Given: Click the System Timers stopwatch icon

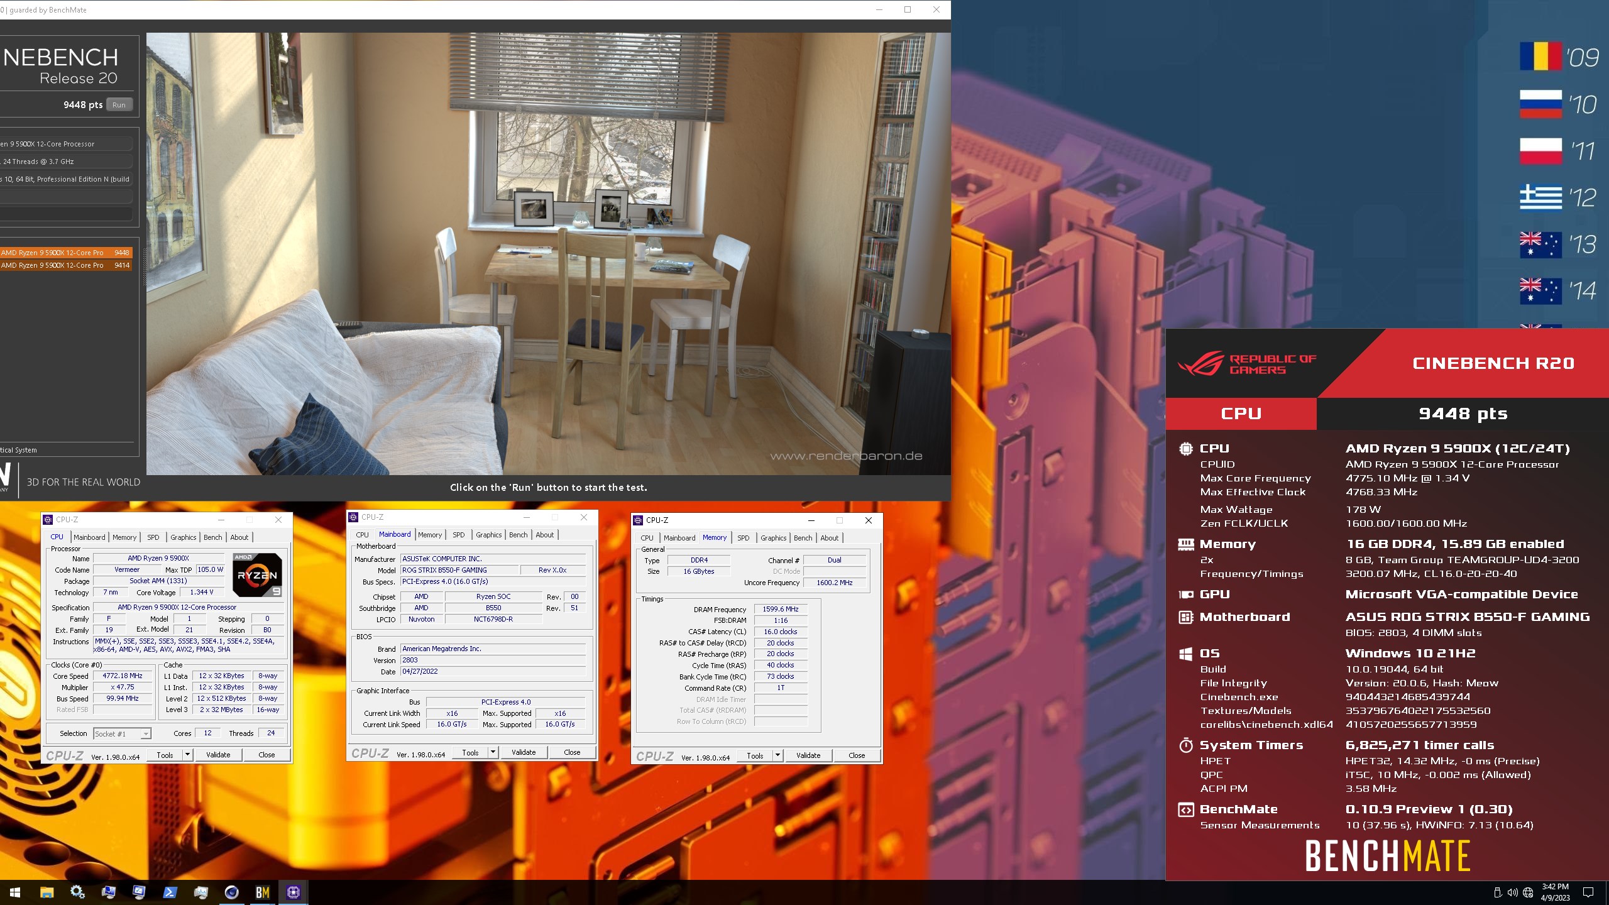Looking at the screenshot, I should coord(1185,745).
